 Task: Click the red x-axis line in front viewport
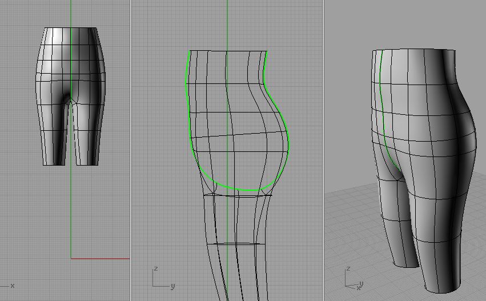point(100,258)
